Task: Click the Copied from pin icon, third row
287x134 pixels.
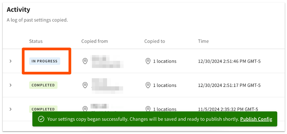Action: [85, 109]
